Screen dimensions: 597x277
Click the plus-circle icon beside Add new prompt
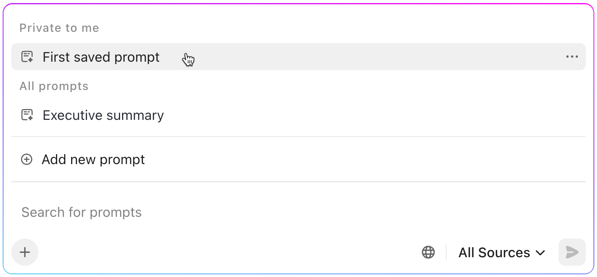tap(26, 159)
